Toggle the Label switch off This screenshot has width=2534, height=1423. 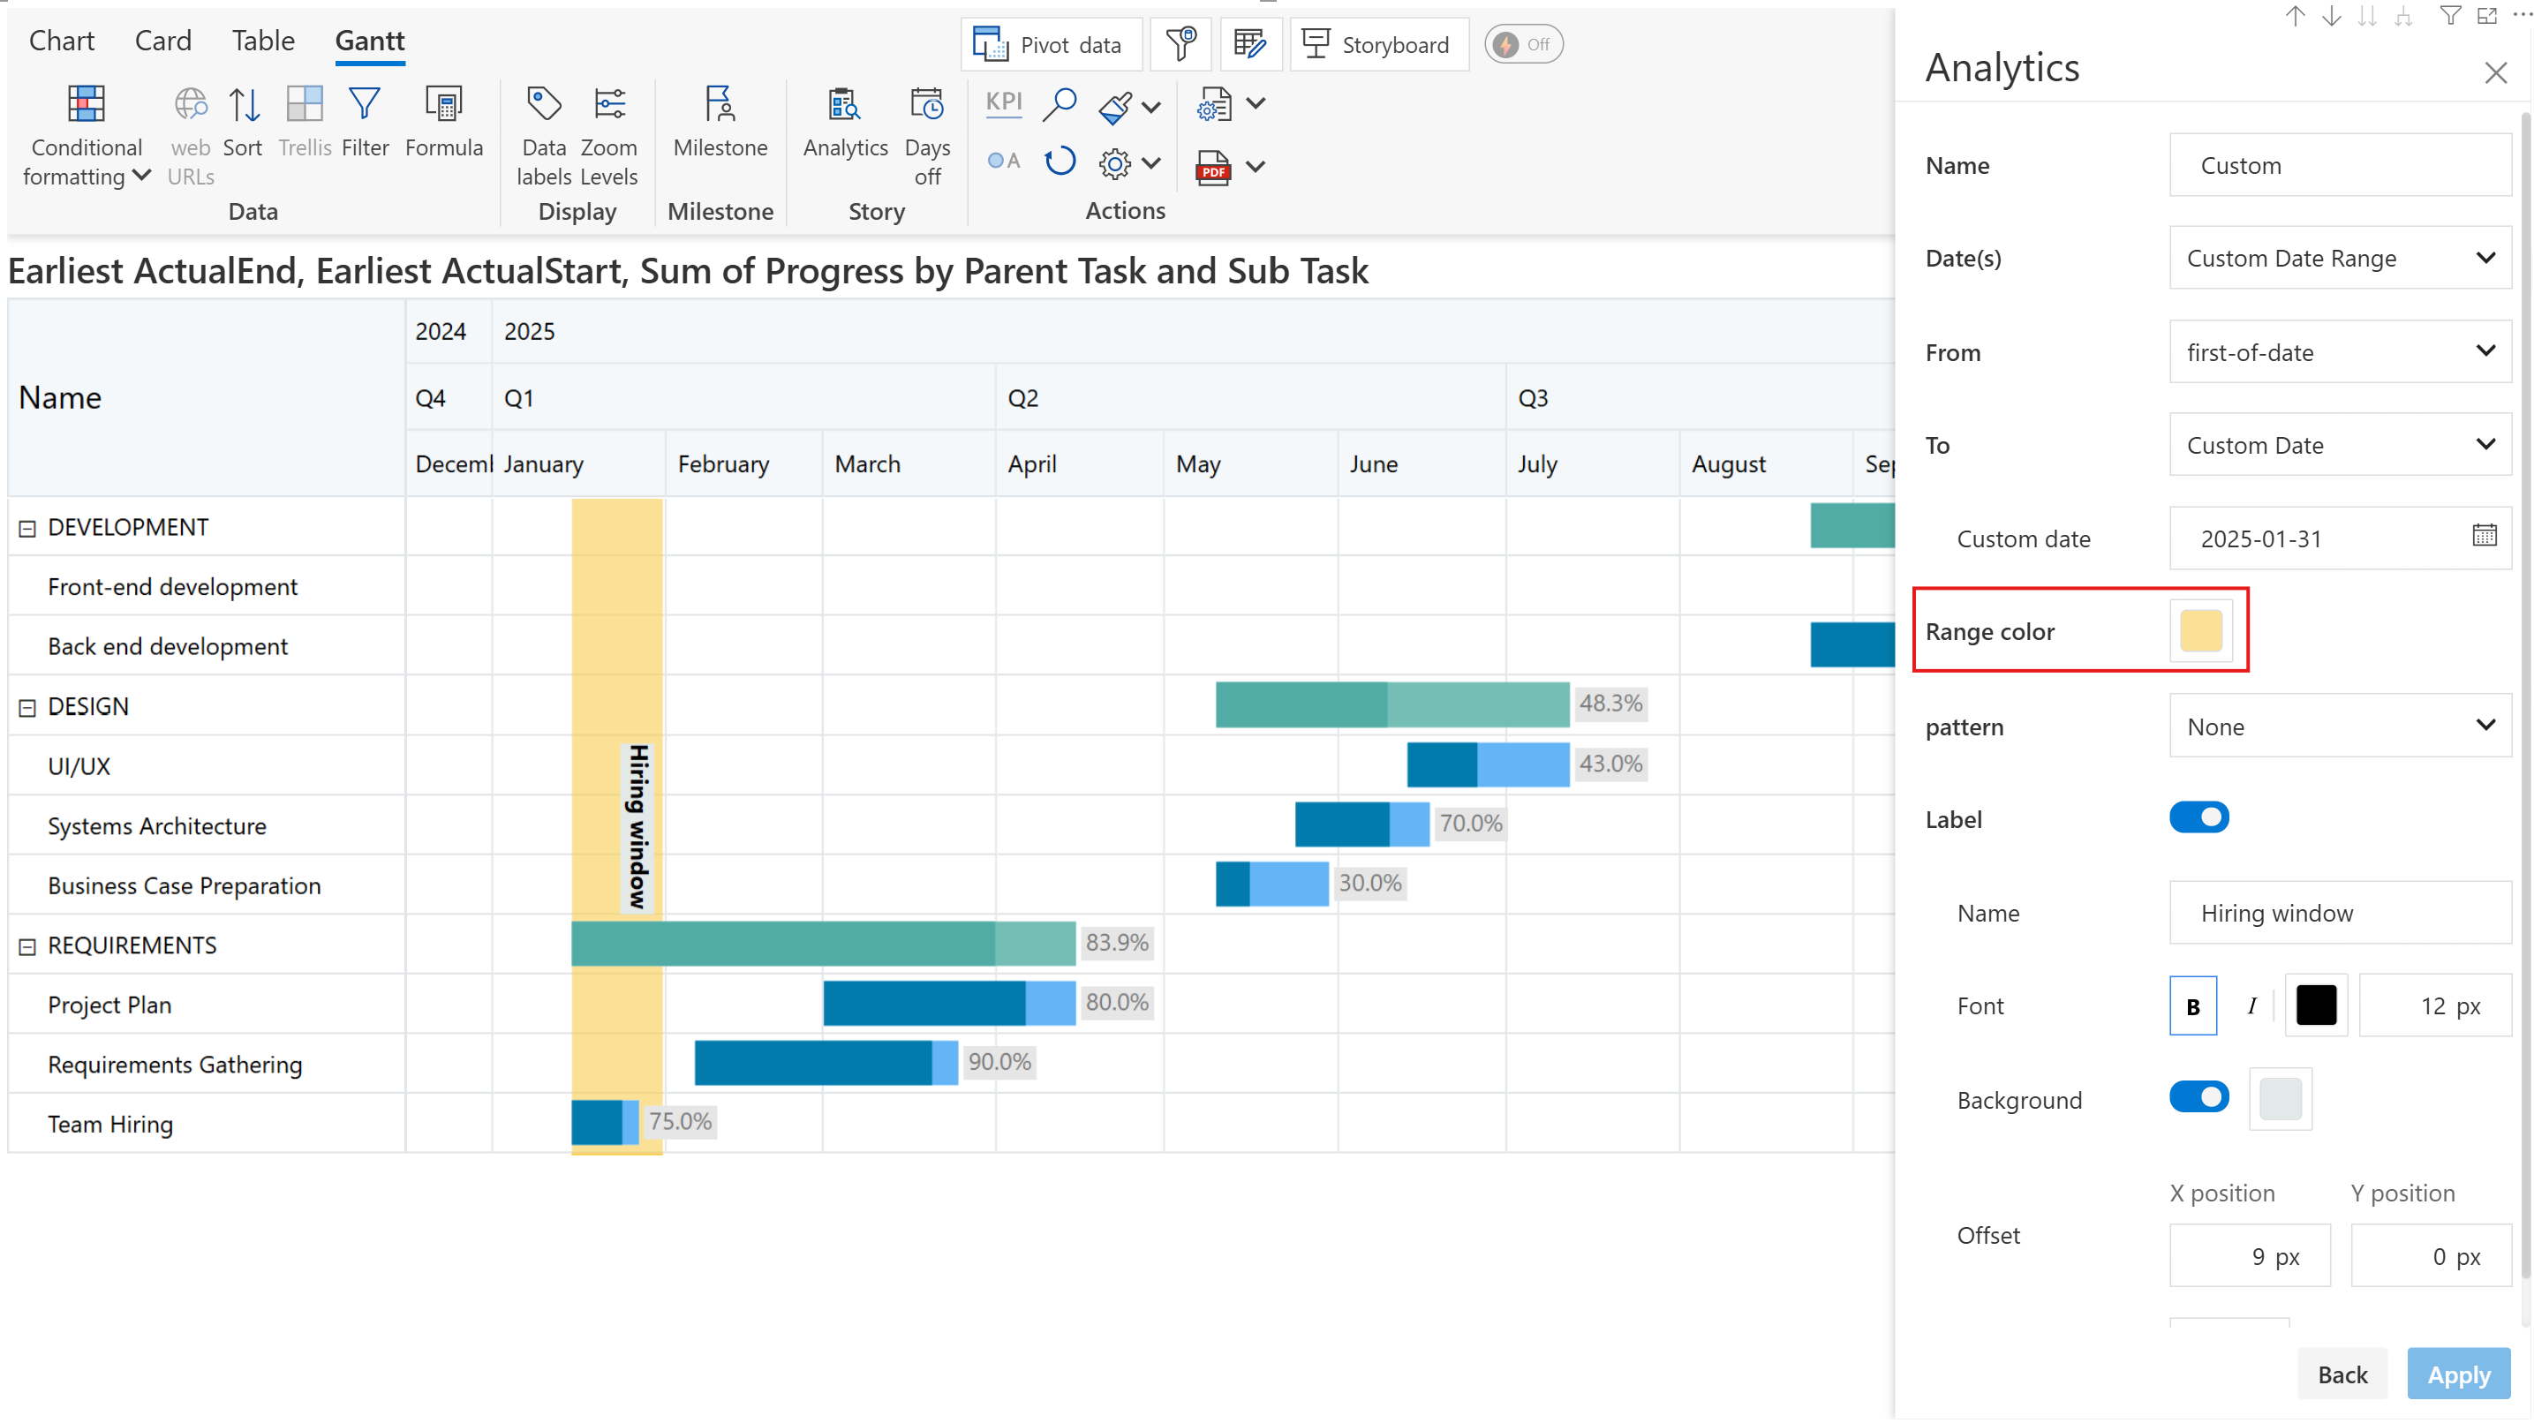click(x=2198, y=817)
